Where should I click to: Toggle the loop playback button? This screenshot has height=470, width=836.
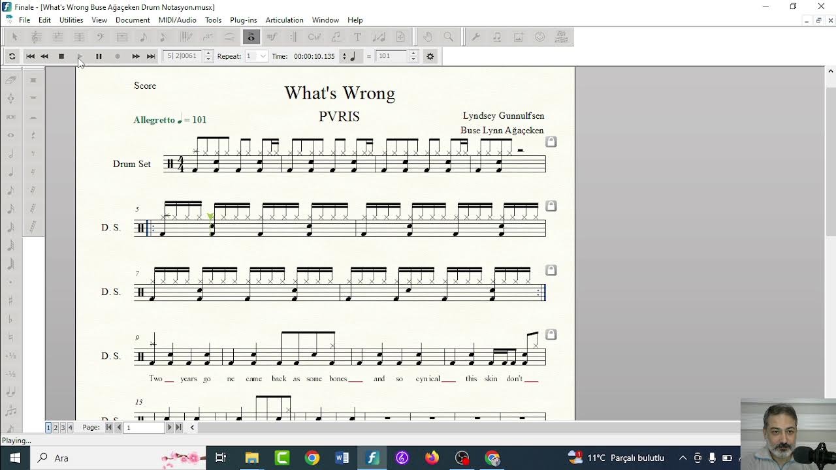click(12, 56)
